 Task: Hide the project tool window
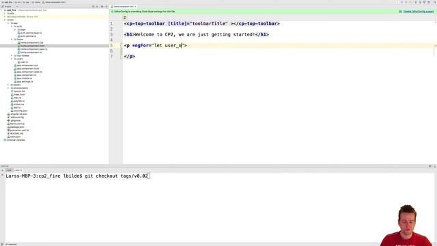(107, 6)
